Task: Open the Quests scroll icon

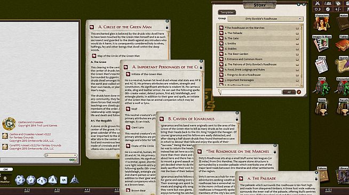Action: point(342,65)
